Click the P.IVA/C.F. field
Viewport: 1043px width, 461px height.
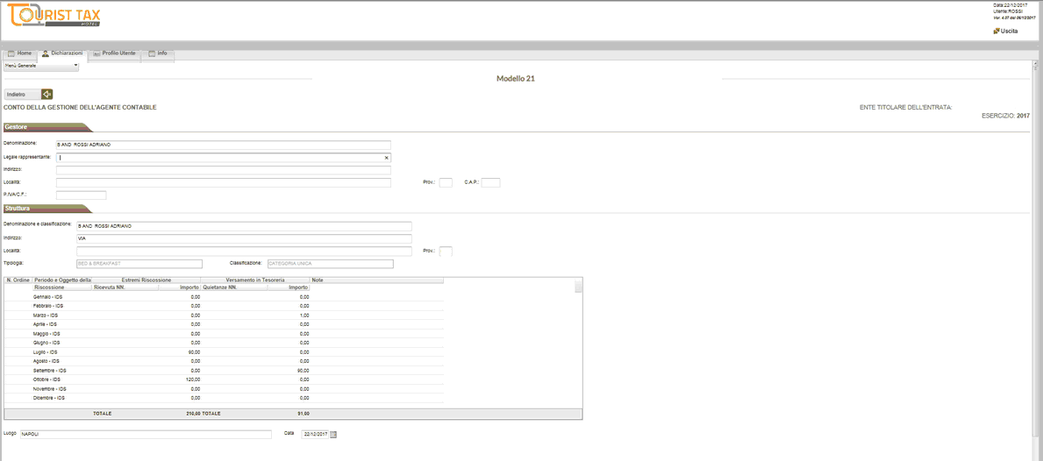82,195
